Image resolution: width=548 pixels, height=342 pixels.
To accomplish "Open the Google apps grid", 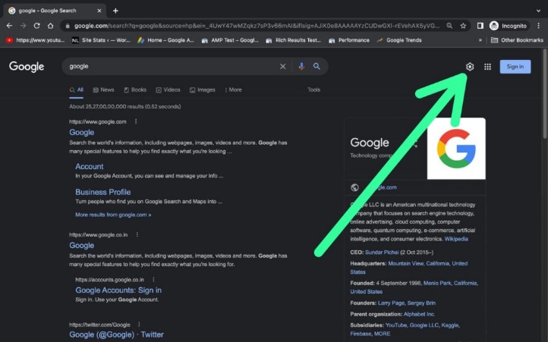I will pyautogui.click(x=487, y=67).
